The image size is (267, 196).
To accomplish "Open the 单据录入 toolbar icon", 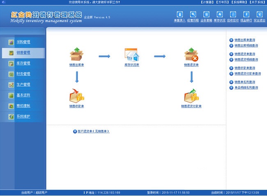I will click(x=180, y=14).
